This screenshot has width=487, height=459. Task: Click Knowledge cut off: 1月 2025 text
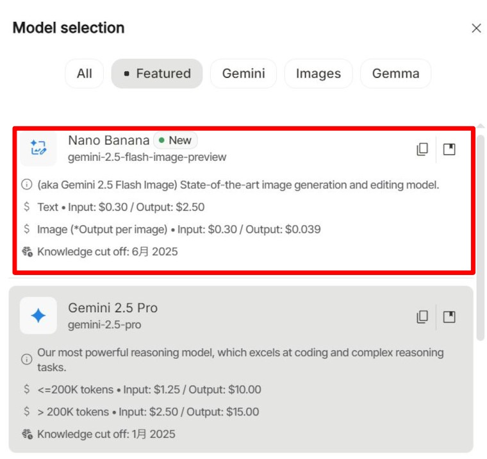[x=106, y=434]
